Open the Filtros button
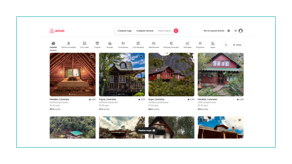 (237, 45)
